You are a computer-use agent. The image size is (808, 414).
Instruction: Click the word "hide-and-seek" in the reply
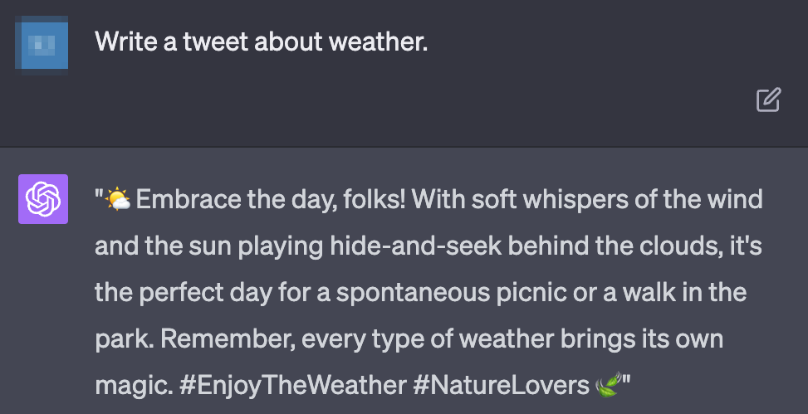[404, 246]
